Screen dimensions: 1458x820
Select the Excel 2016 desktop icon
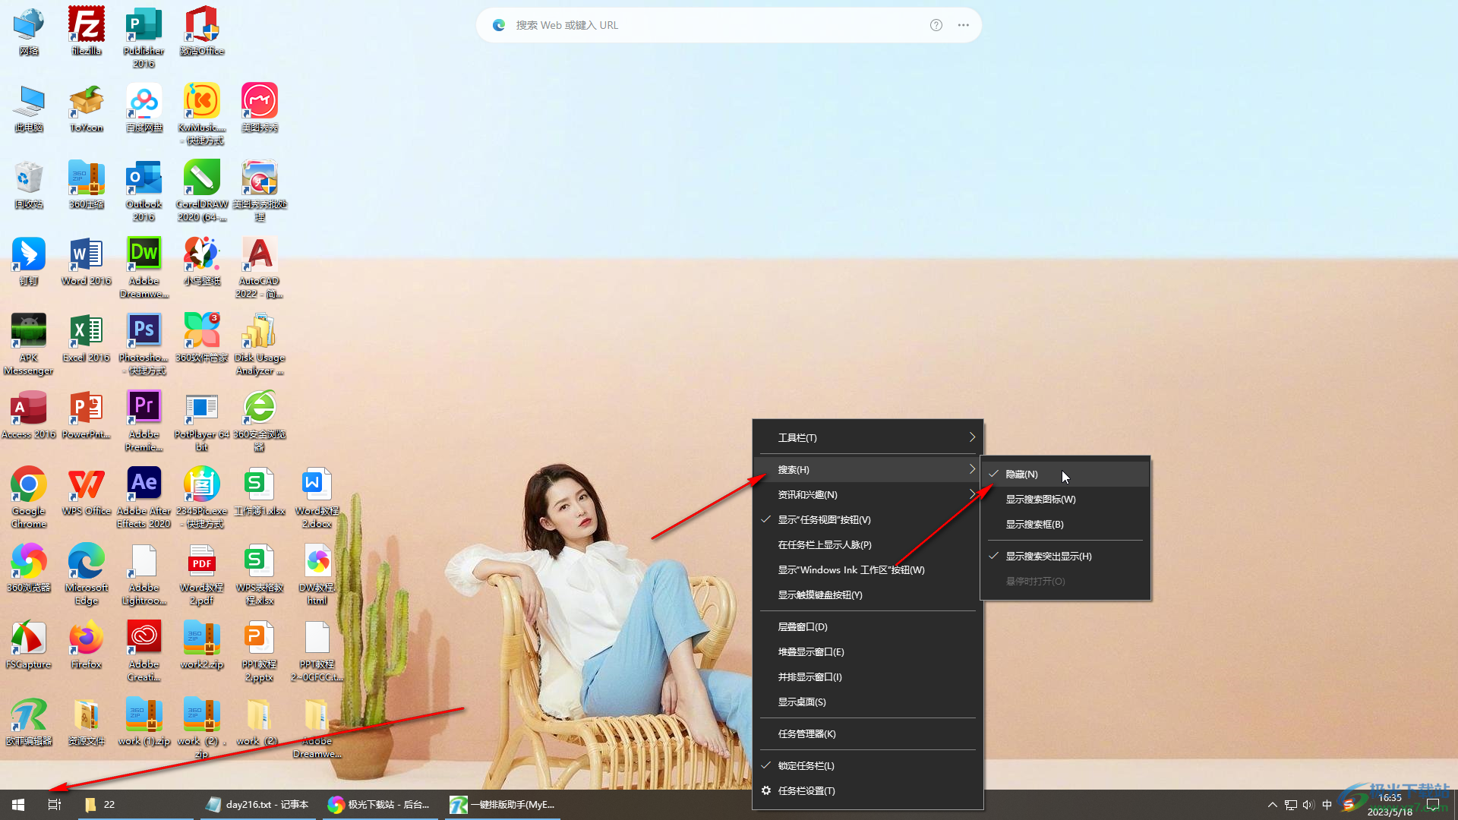[87, 338]
